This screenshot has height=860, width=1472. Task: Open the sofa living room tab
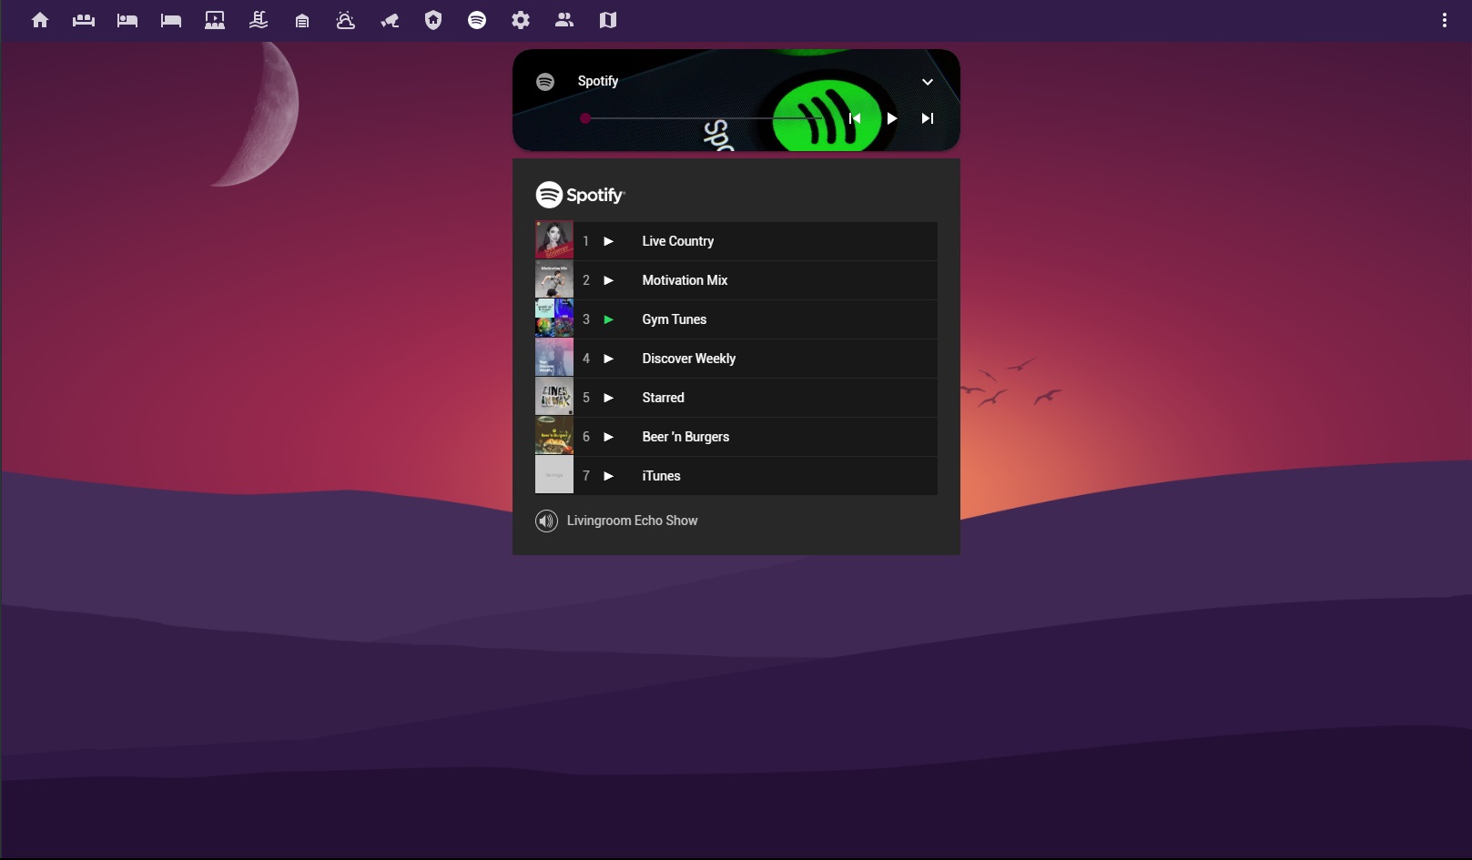point(84,20)
